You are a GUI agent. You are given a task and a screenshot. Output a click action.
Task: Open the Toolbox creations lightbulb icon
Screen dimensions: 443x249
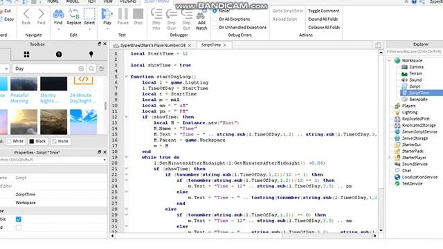tap(91, 54)
